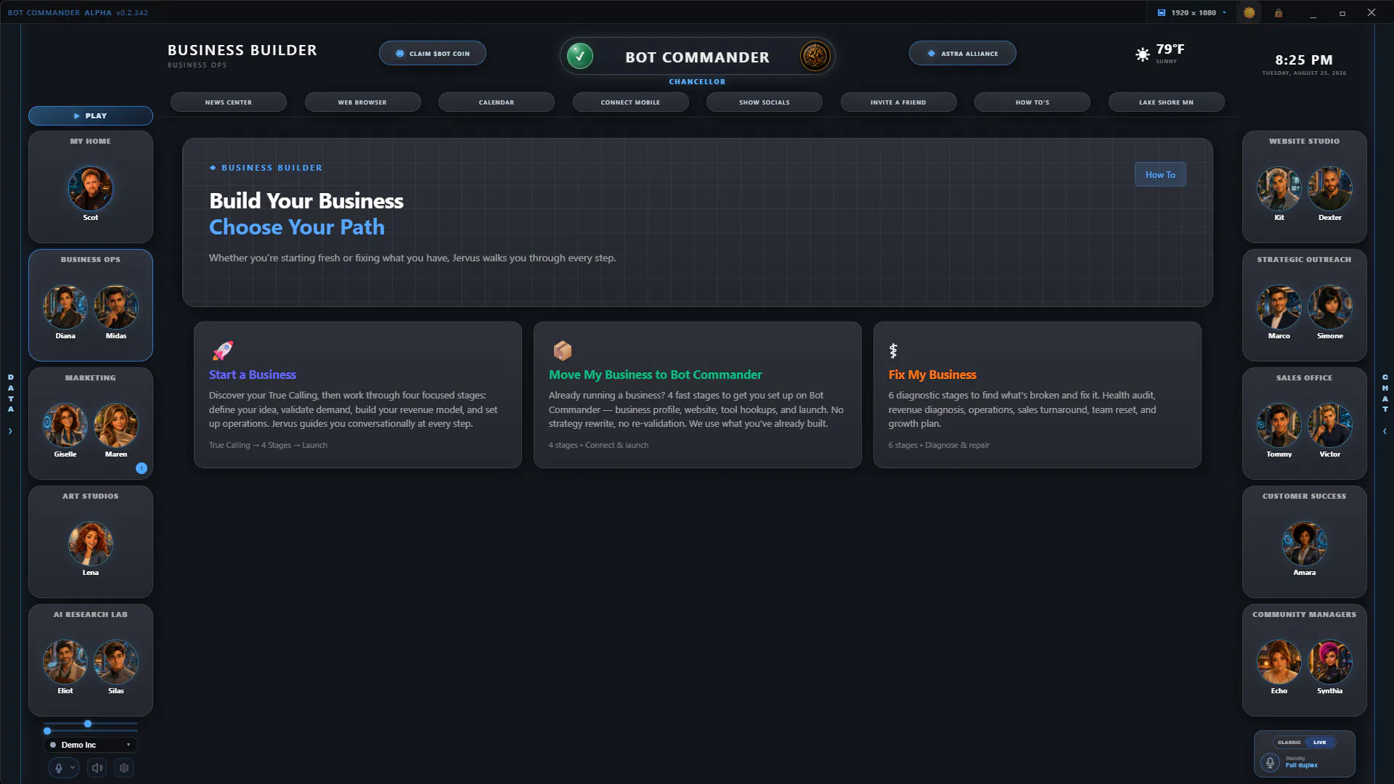Select Eliot's avatar in AI Research Lab
This screenshot has width=1394, height=784.
(x=65, y=662)
